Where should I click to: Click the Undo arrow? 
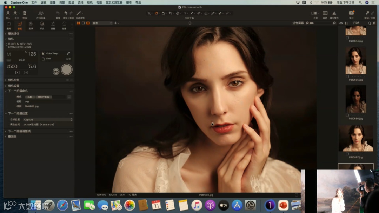pyautogui.click(x=66, y=13)
